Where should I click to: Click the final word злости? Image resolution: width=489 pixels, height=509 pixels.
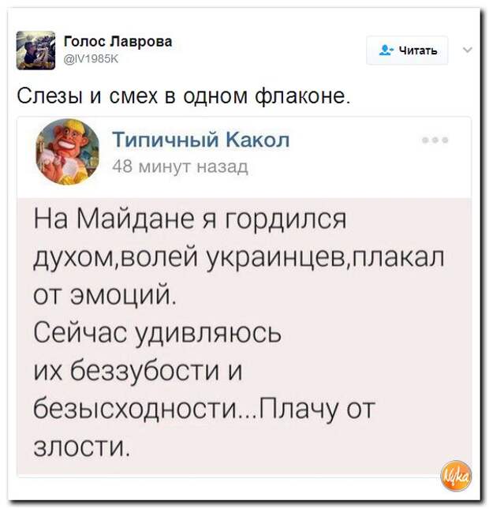80,447
